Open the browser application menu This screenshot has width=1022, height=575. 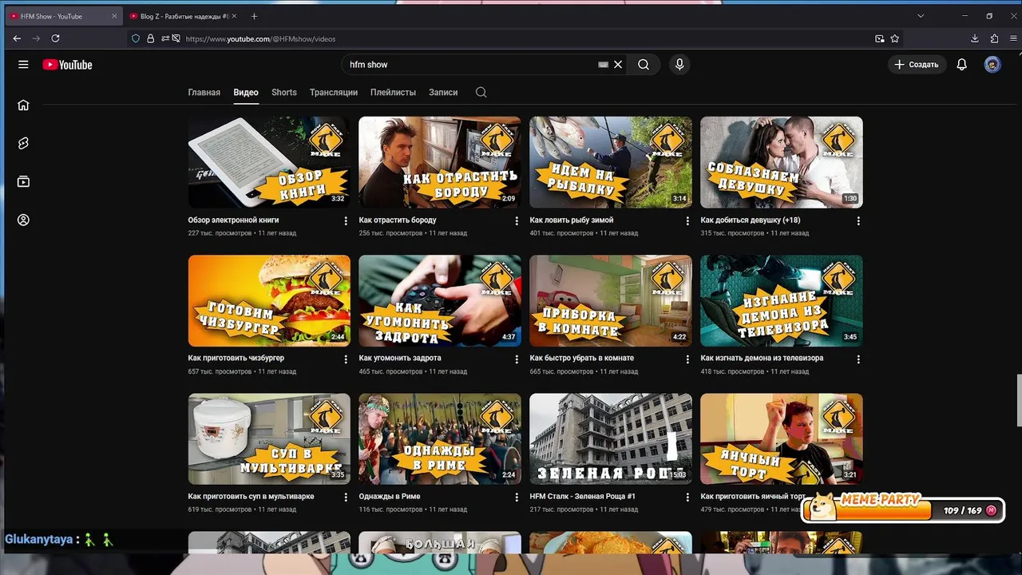tap(1013, 38)
